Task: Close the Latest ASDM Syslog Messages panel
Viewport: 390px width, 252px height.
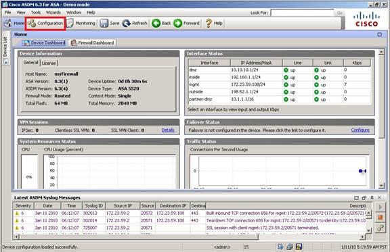Action: (x=379, y=198)
